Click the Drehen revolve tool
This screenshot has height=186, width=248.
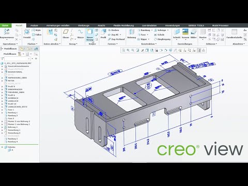(x=114, y=30)
